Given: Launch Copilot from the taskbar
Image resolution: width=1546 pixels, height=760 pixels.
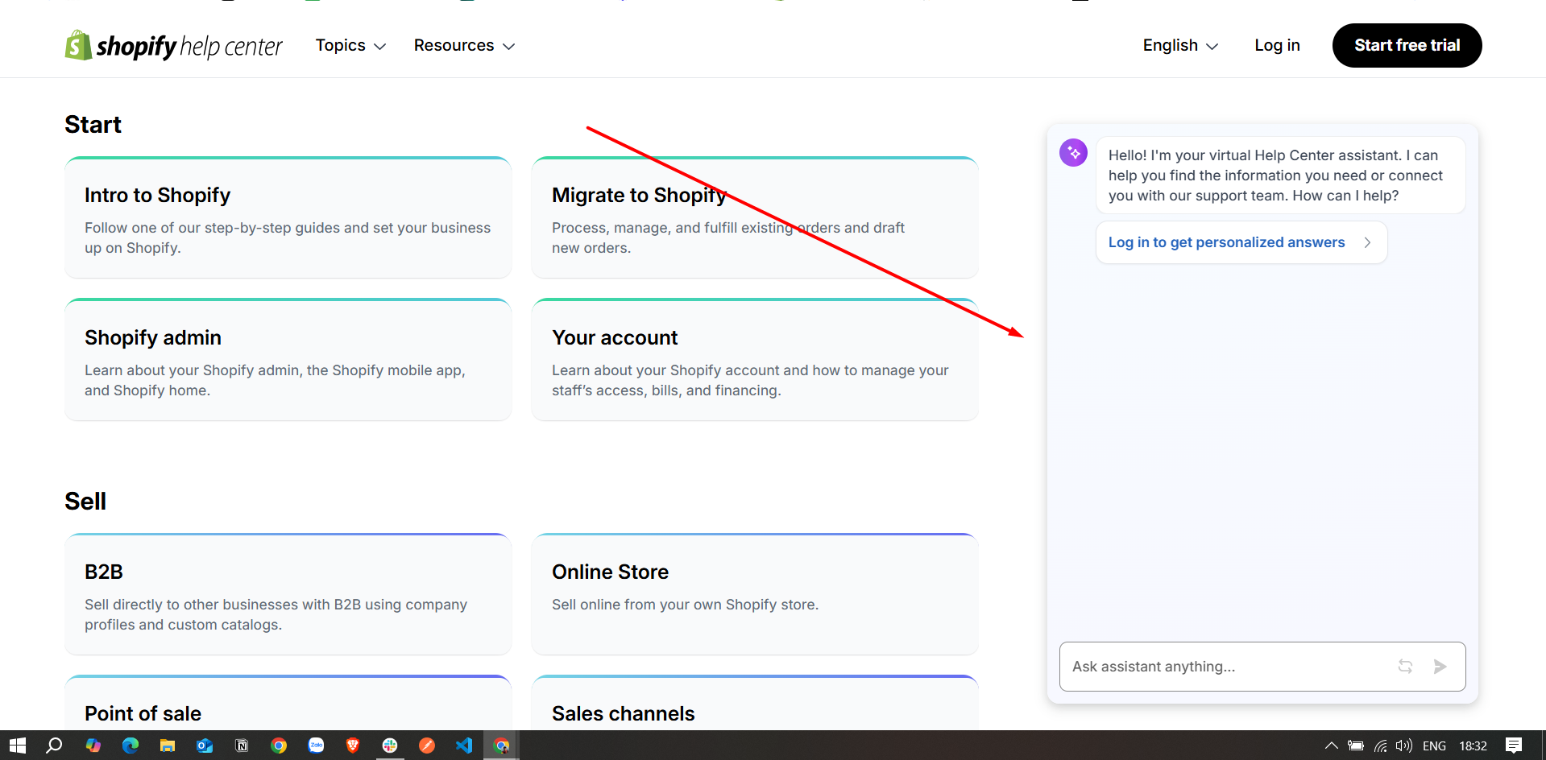Looking at the screenshot, I should click(93, 746).
